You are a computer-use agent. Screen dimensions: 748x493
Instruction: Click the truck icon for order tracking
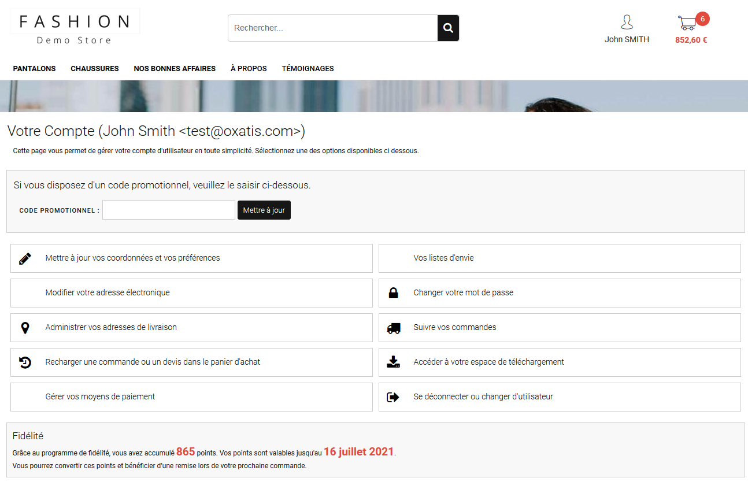(x=393, y=328)
